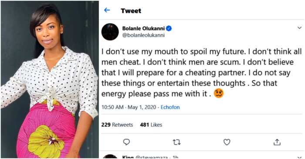Open Bolanle Olukanni's profile avatar
The height and width of the screenshot is (159, 305).
pos(110,32)
